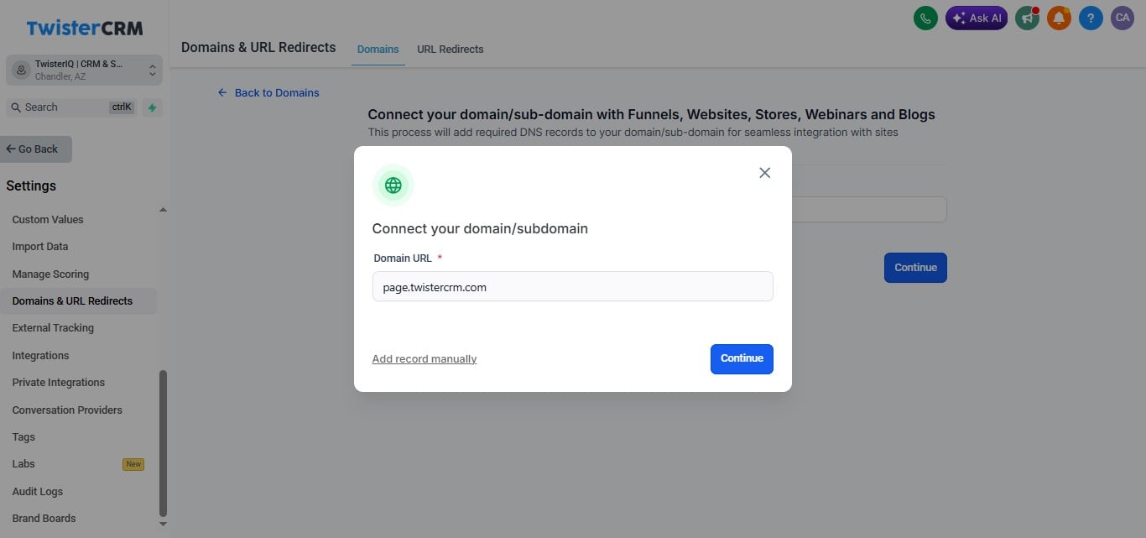Click the Domains & URL Redirects page title
Viewport: 1146px width, 538px height.
258,47
